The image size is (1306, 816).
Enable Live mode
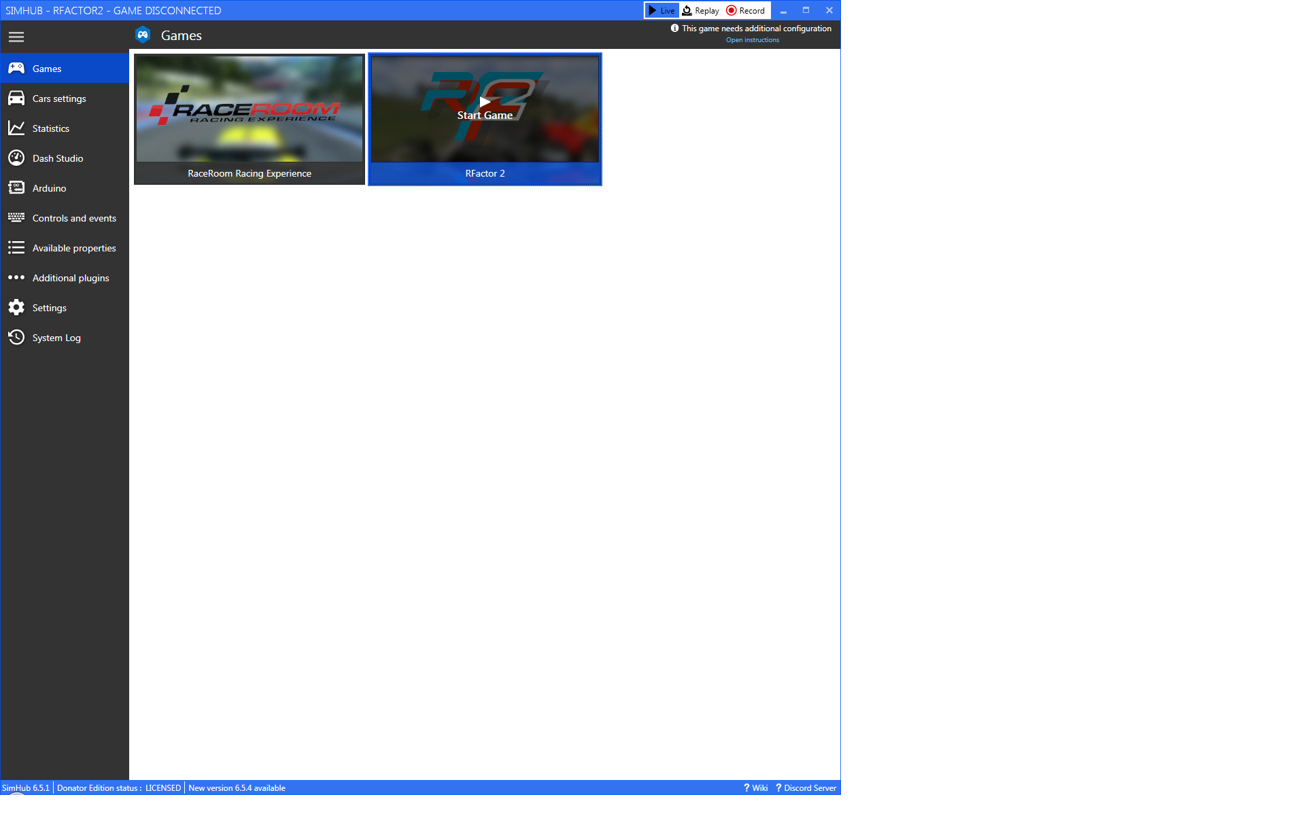click(x=661, y=11)
